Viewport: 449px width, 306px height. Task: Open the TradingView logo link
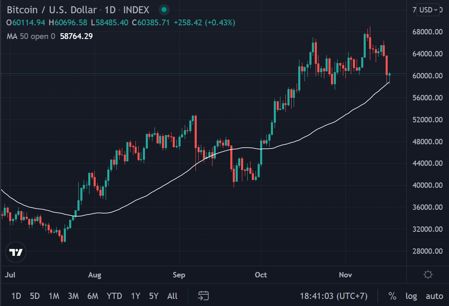click(16, 252)
